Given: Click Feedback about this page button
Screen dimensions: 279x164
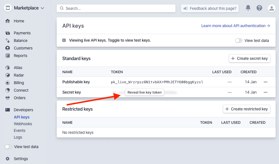Looking at the screenshot, I should pos(210,8).
